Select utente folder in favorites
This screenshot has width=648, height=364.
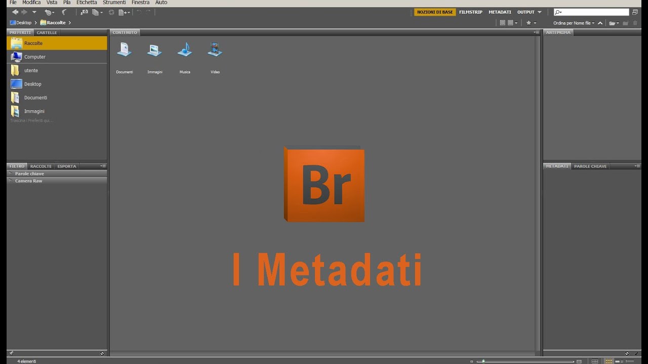coord(57,70)
